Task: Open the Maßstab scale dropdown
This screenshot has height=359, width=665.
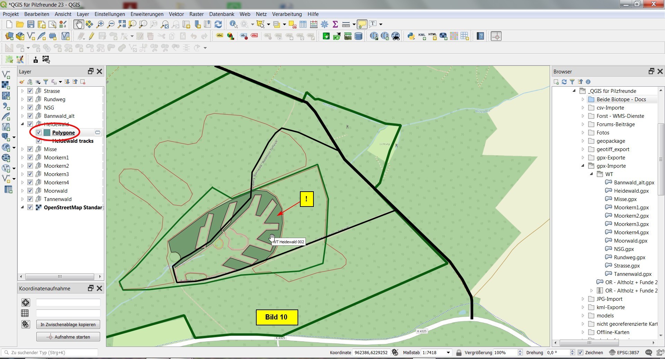Action: click(448, 353)
